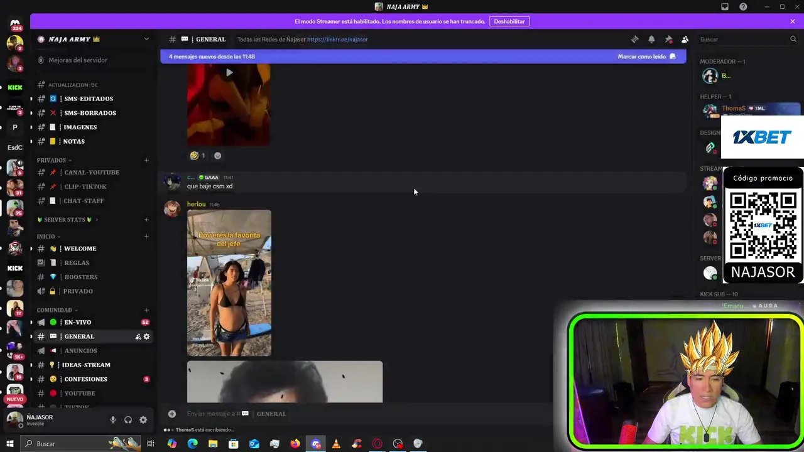Click herlou username in chat
This screenshot has height=452, width=804.
tap(196, 204)
